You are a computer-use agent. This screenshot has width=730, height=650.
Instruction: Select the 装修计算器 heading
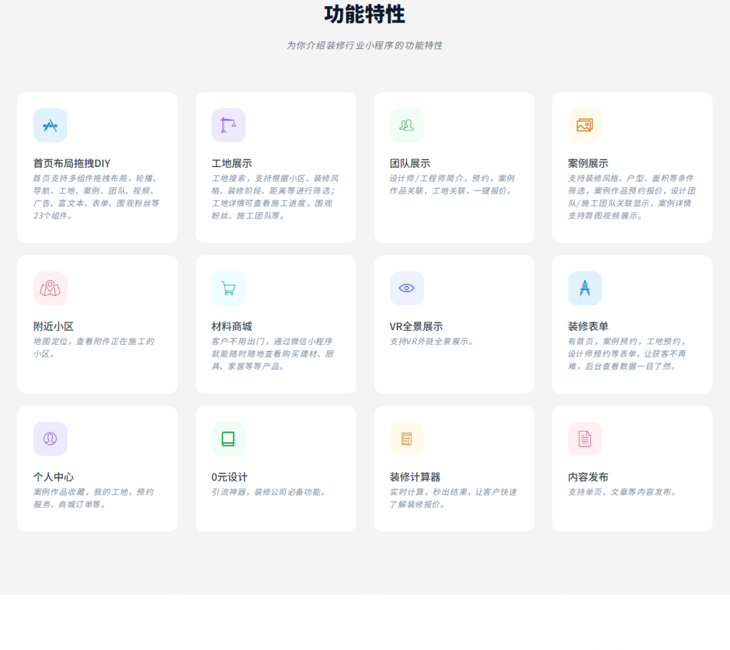(x=415, y=477)
